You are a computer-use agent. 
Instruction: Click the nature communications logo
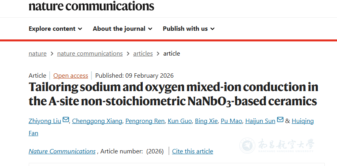tap(91, 6)
